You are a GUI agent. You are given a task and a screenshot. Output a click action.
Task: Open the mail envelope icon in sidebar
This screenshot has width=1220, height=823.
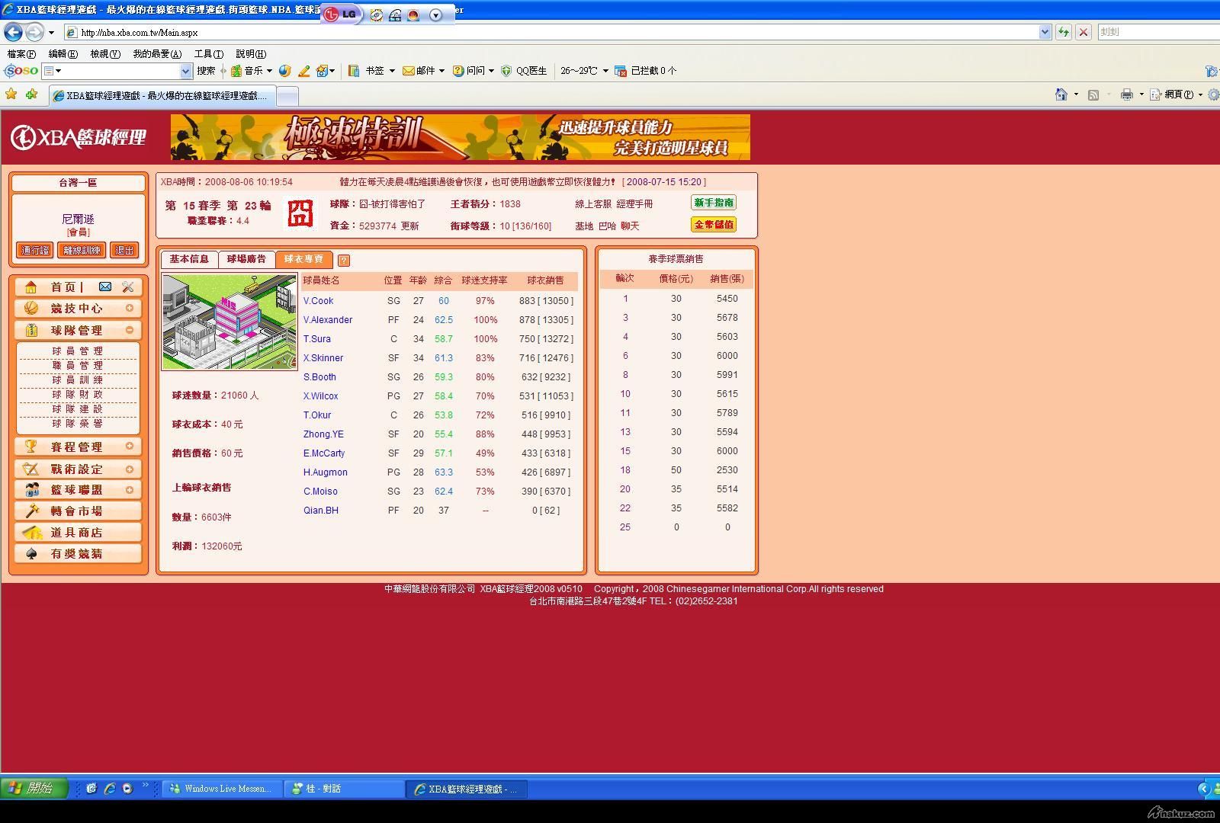tap(105, 287)
